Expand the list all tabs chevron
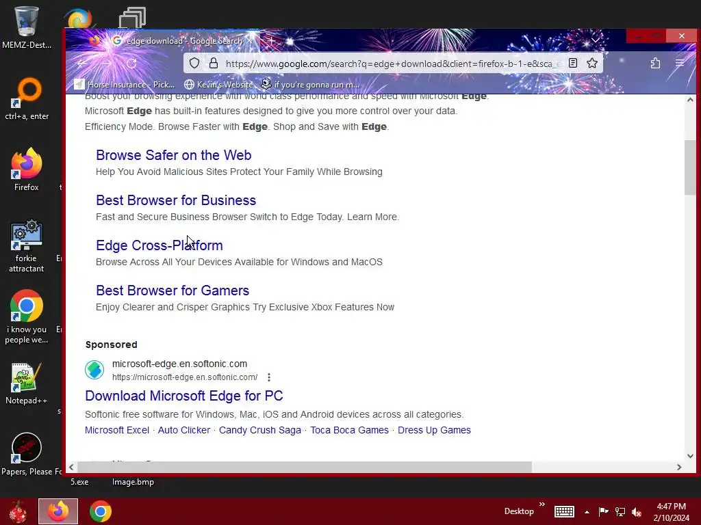The height and width of the screenshot is (525, 701). (596, 40)
